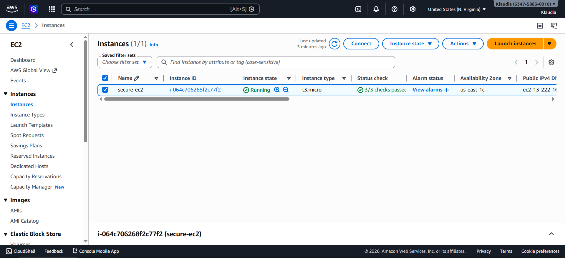
Task: Open the Actions dropdown
Action: [463, 44]
